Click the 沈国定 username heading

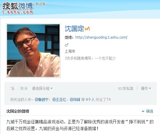pyautogui.click(x=74, y=29)
